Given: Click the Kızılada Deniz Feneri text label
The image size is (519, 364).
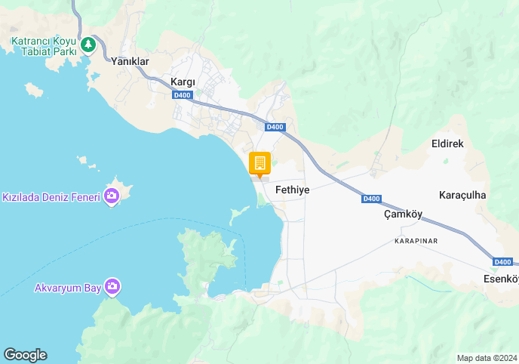Looking at the screenshot, I should (x=51, y=197).
